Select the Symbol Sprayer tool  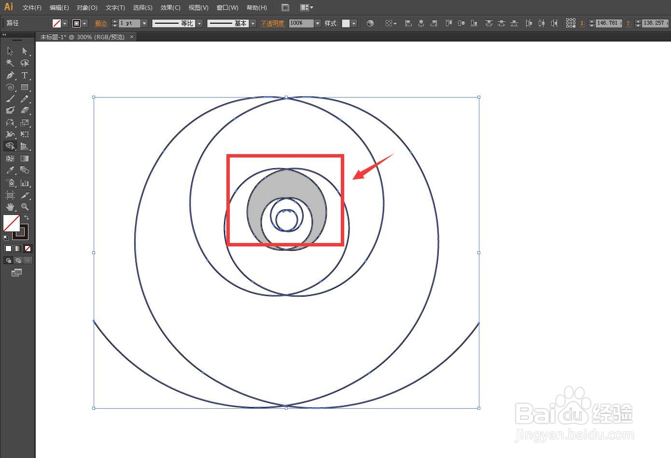(x=10, y=183)
